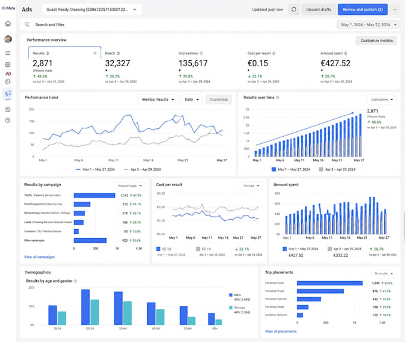The width and height of the screenshot is (405, 342).
Task: Select the Results metric card
Action: click(64, 66)
